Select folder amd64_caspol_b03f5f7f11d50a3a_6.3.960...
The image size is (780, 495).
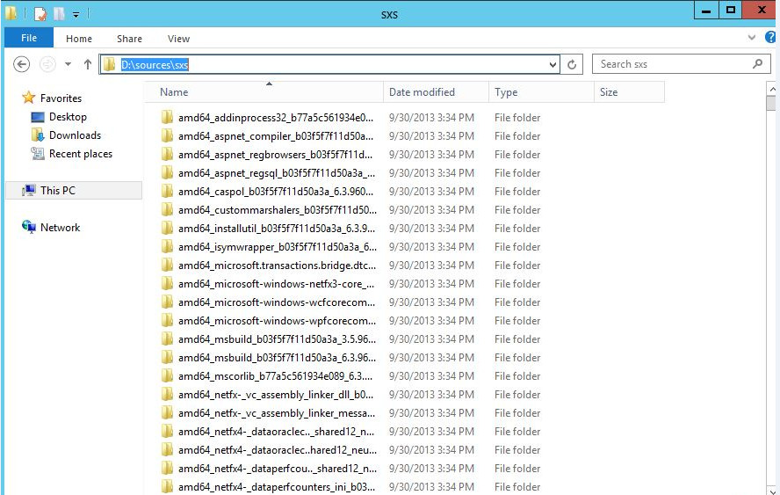276,191
